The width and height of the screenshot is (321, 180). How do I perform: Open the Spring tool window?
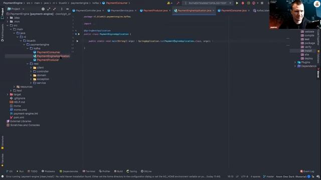131,171
